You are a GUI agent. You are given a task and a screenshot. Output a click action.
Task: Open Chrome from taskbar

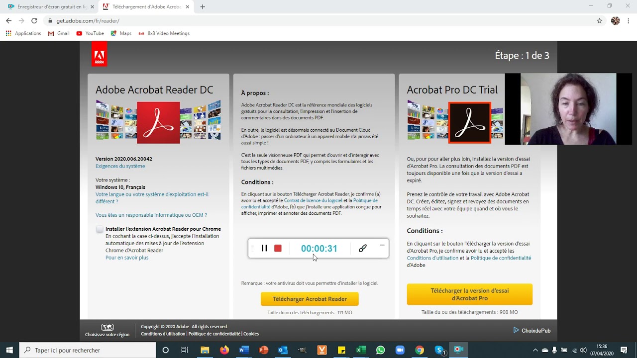pyautogui.click(x=420, y=350)
